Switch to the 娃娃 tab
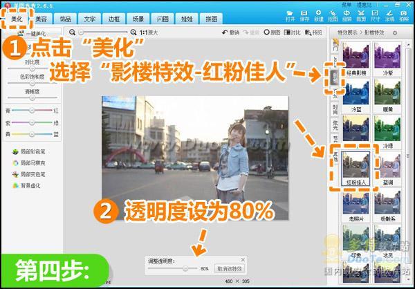 (187, 19)
